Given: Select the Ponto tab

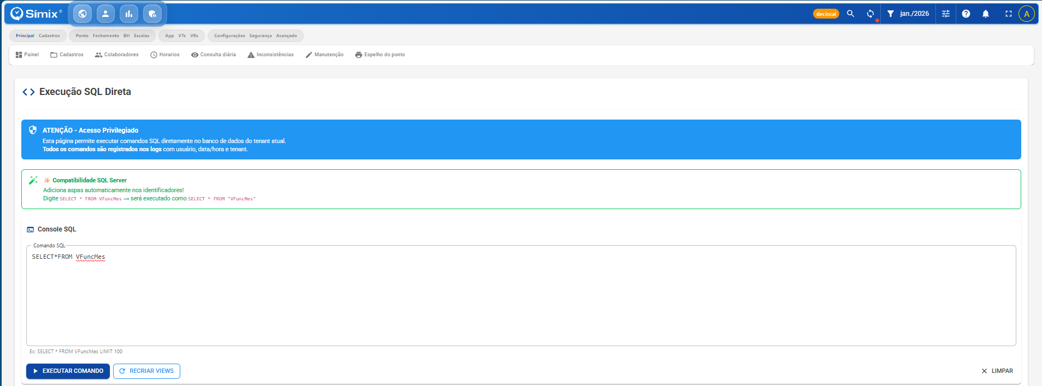Looking at the screenshot, I should tap(82, 35).
